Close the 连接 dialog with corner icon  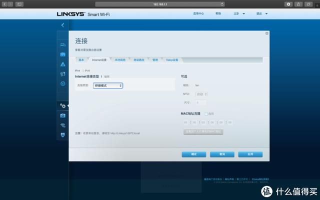pyautogui.click(x=266, y=33)
